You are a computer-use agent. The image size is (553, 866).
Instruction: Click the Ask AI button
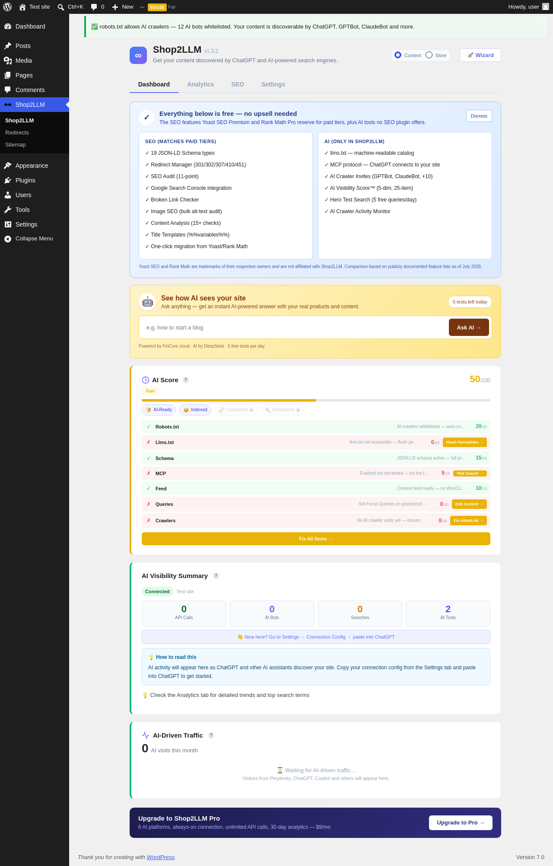[x=469, y=327]
